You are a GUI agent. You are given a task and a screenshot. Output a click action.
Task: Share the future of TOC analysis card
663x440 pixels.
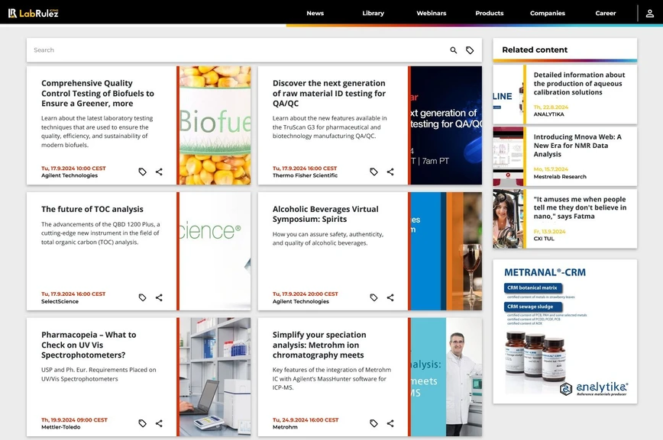tap(159, 297)
